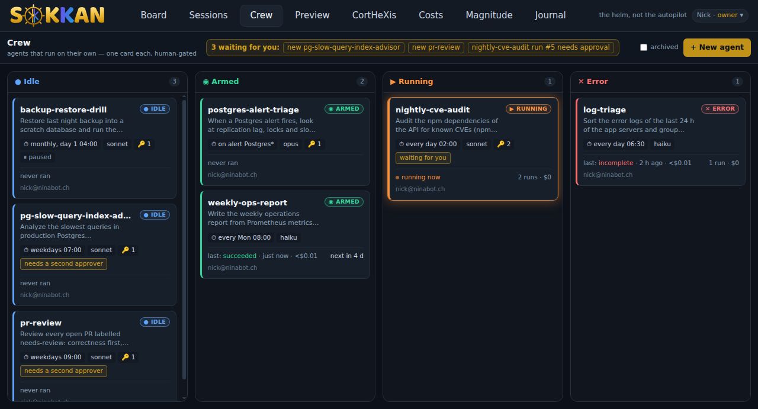Click the key chip on pr-review card
This screenshot has height=409, width=758.
point(128,357)
